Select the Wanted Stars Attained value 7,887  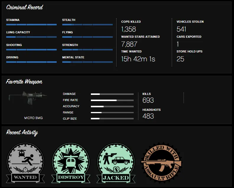(x=129, y=44)
